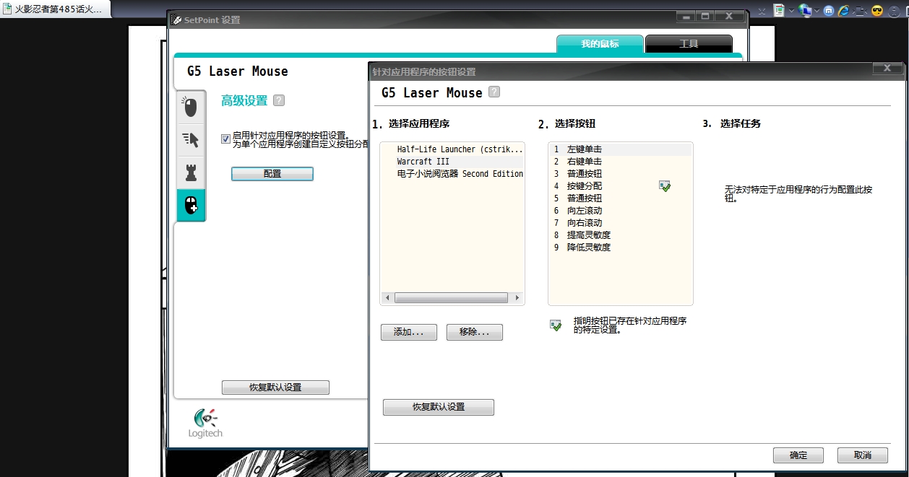Switch to 火影忍者第485话 taskbar window

(56, 9)
